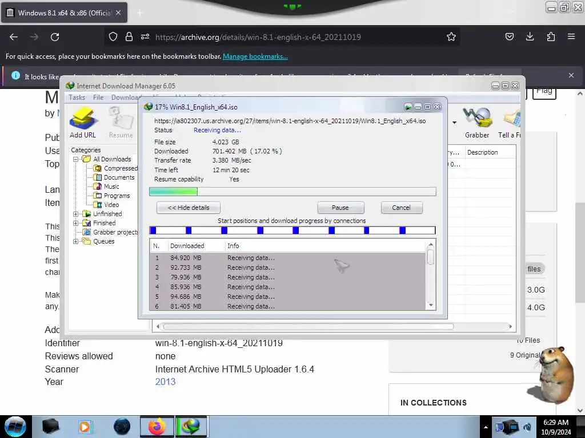
Task: Click the Tell a Friend icon
Action: [510, 123]
